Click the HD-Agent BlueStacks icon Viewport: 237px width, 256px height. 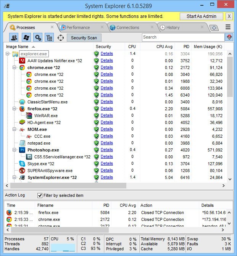click(x=22, y=122)
